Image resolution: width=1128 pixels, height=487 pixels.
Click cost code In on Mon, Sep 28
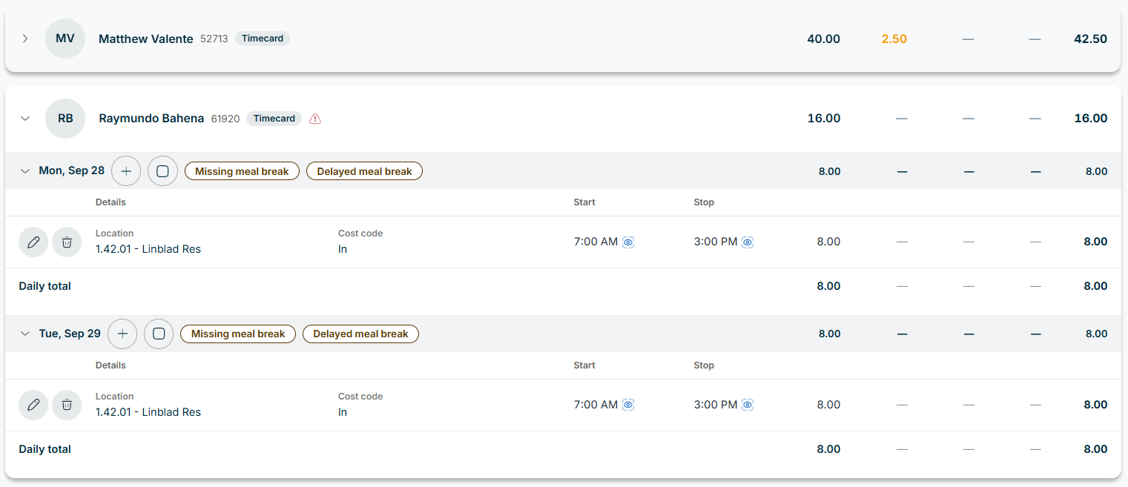pos(343,249)
